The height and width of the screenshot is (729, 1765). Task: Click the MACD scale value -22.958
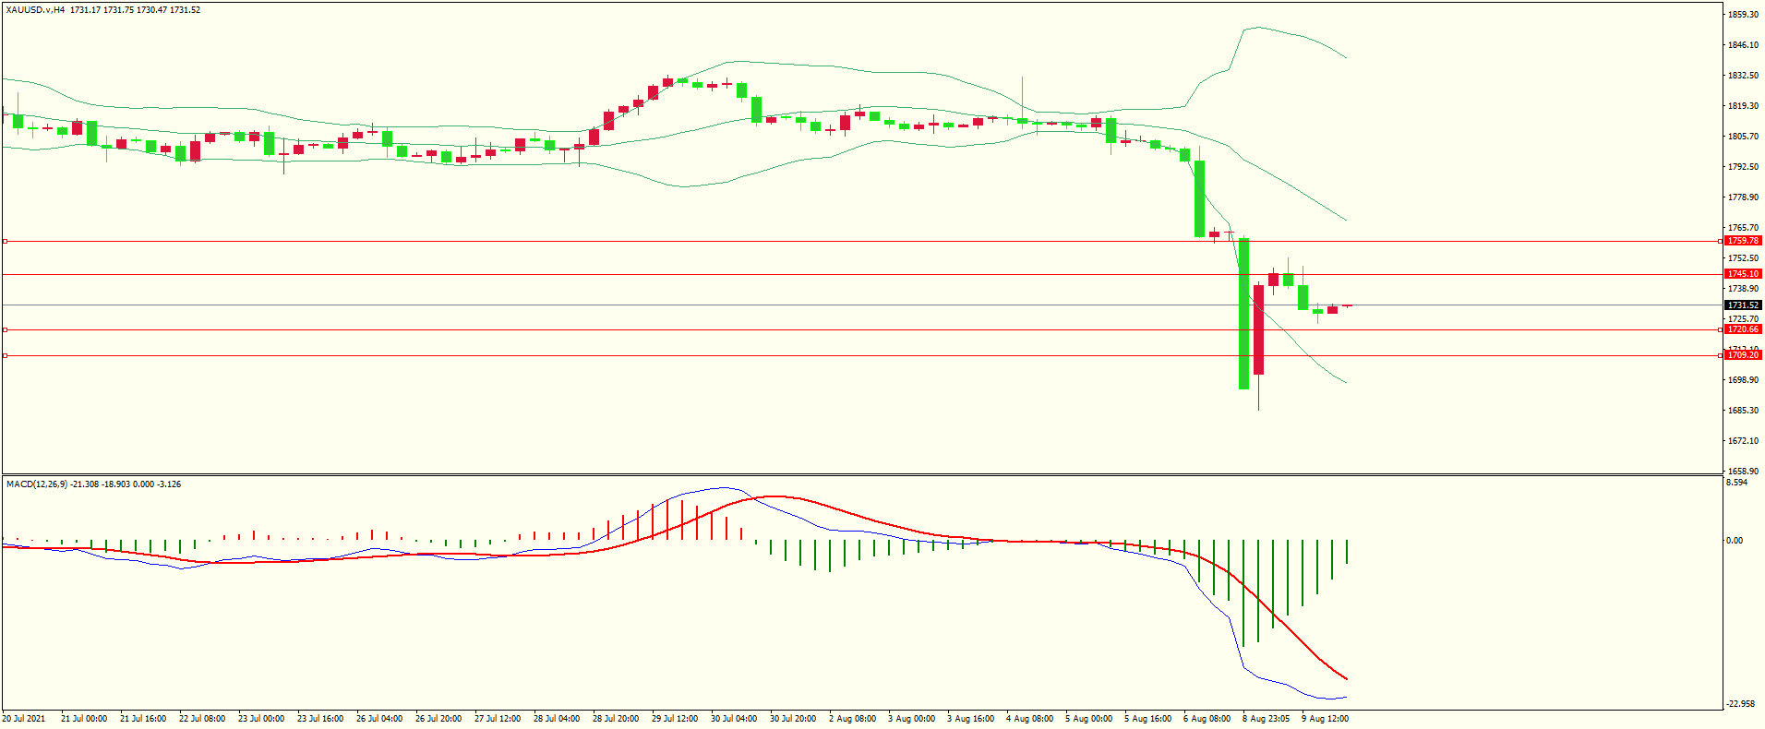(1740, 704)
